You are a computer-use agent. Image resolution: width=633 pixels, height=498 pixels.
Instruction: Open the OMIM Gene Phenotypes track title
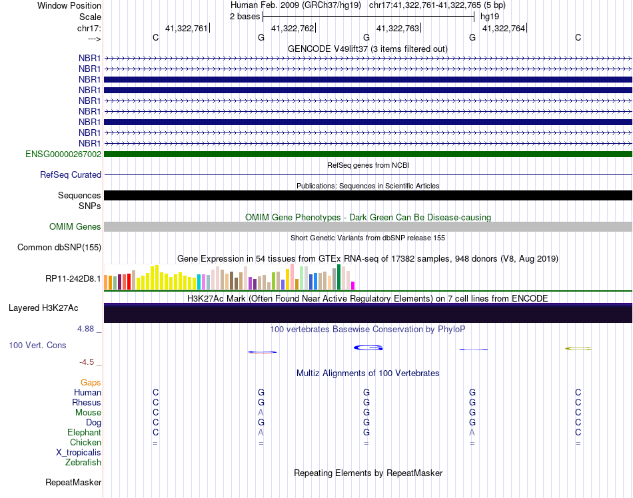(x=368, y=217)
